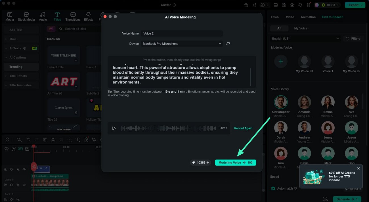The height and width of the screenshot is (202, 369).
Task: Toggle the auto ripple link icon in timeline
Action: pyautogui.click(x=20, y=149)
